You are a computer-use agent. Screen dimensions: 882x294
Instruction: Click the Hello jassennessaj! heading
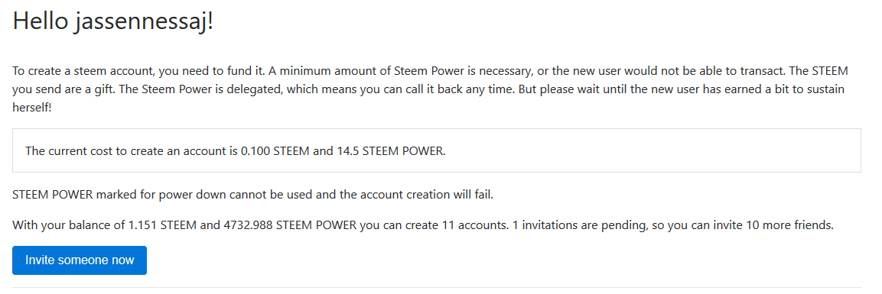(113, 22)
